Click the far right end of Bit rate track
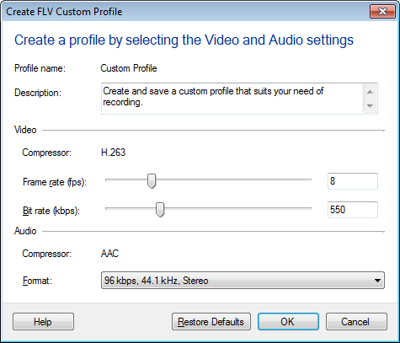400x343 pixels. pos(310,208)
